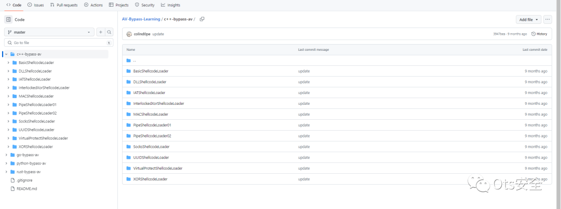The width and height of the screenshot is (561, 209).
Task: Open the more options ellipsis button
Action: click(x=547, y=20)
